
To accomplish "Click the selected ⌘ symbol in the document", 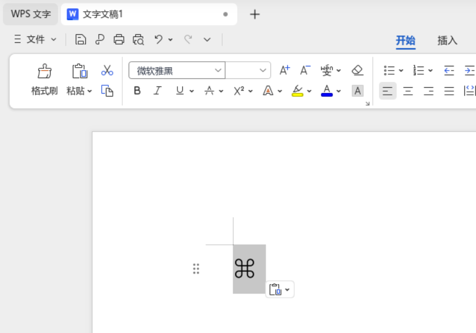I will 244,269.
